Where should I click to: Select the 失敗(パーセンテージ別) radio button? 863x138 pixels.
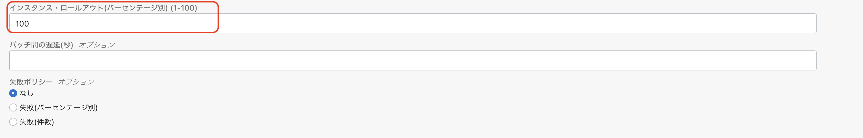(13, 107)
